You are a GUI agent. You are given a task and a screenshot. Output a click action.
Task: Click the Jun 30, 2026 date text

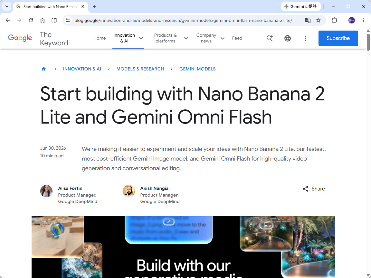point(53,148)
